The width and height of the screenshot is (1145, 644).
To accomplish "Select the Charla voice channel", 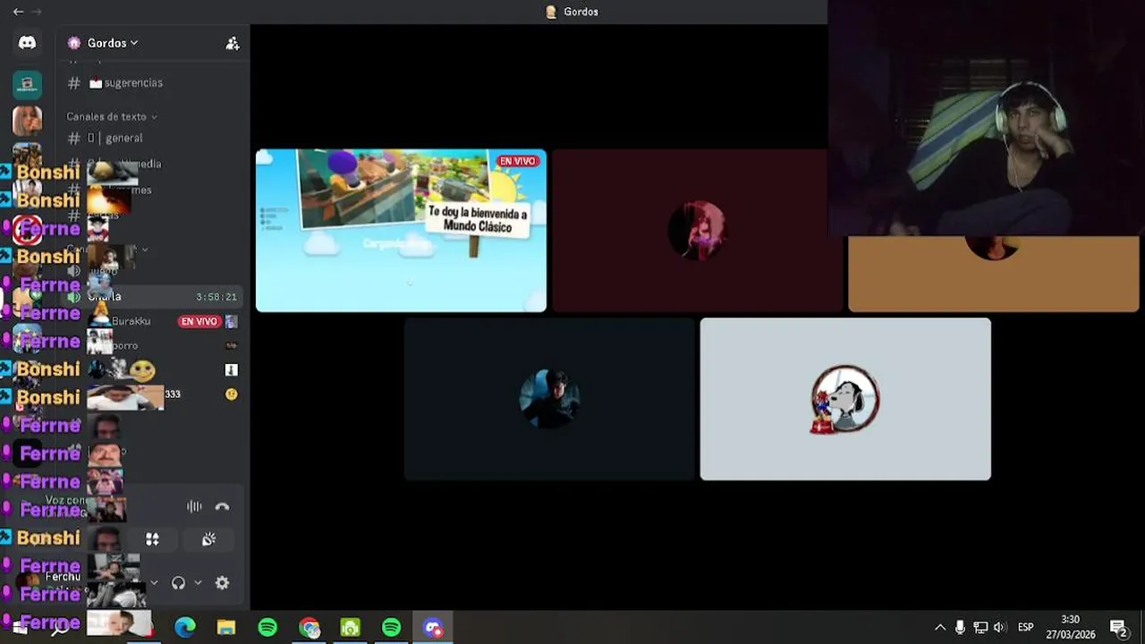I will pos(152,297).
